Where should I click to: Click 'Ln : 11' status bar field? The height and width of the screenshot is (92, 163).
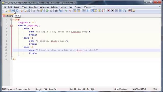coord(73,89)
